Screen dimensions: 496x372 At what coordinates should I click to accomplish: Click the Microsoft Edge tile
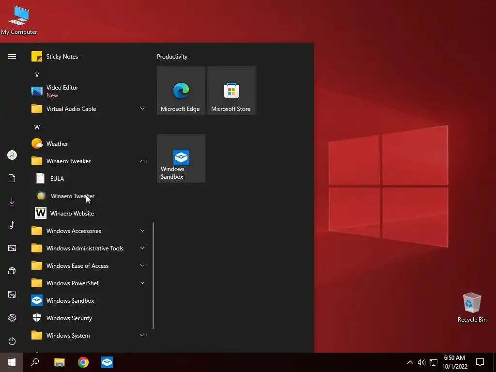tap(181, 91)
